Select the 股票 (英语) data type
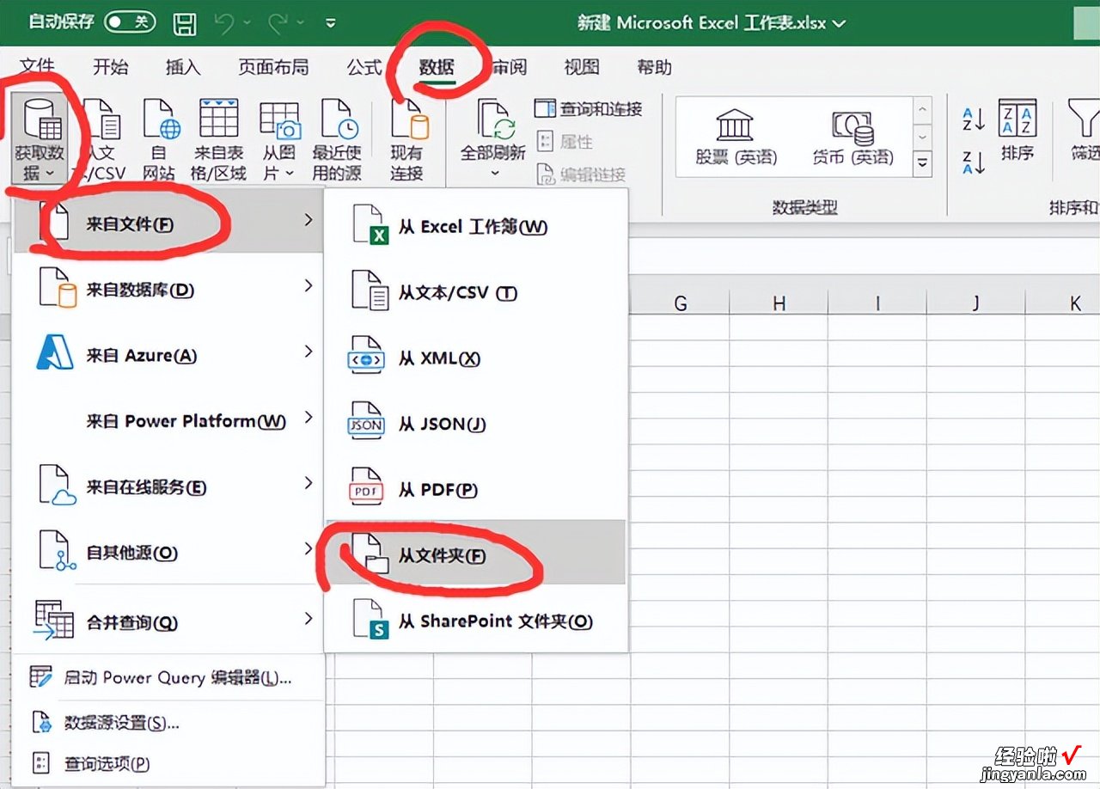 click(735, 138)
